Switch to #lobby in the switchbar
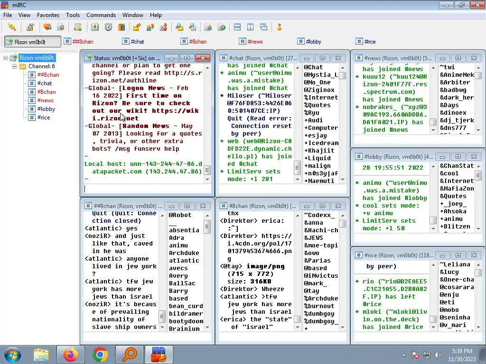Image resolution: width=486 pixels, height=364 pixels. 309,42
